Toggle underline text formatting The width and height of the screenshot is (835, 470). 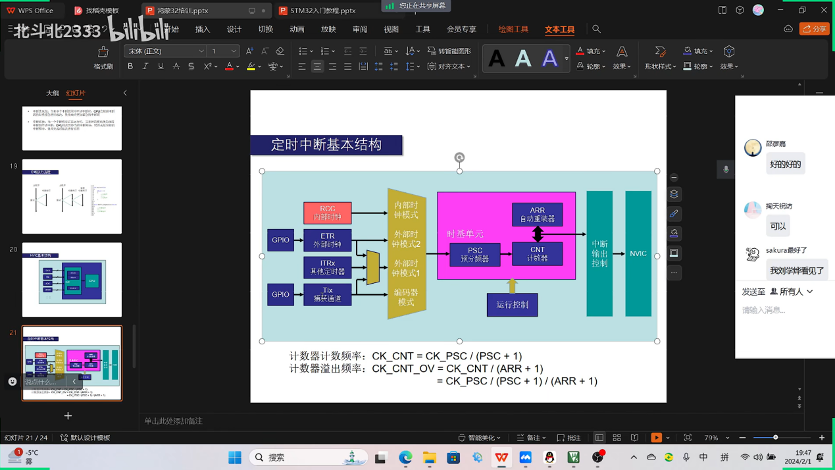161,66
